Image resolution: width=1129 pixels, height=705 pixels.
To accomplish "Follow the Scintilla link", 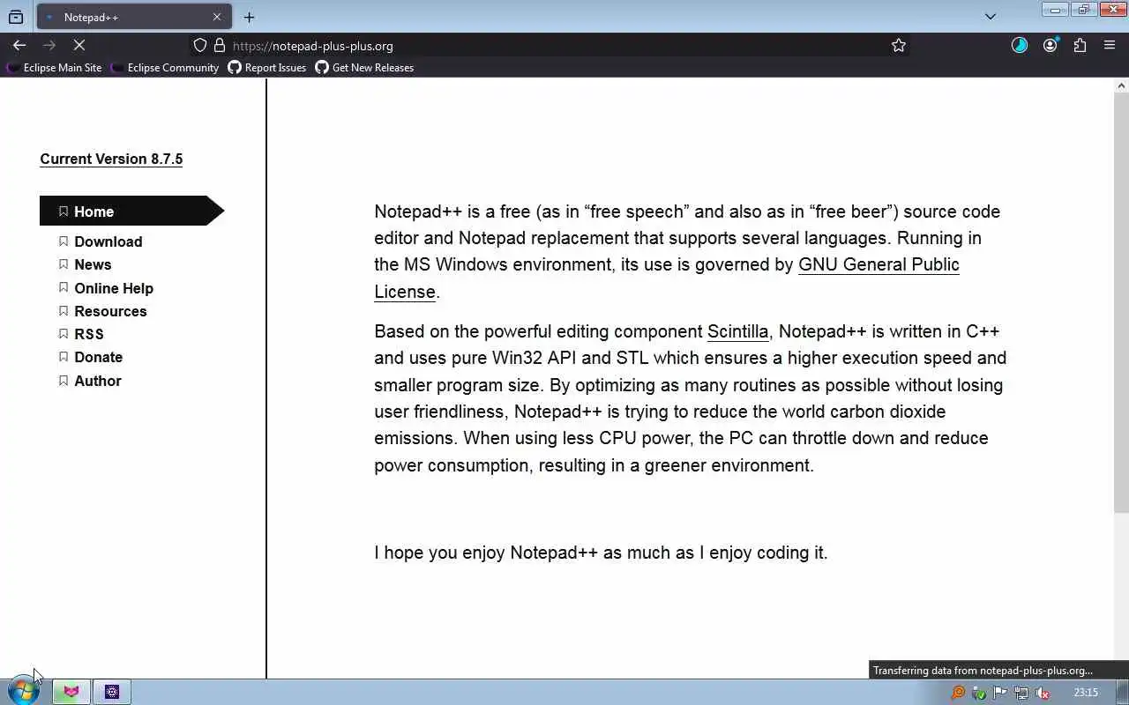I will click(737, 331).
